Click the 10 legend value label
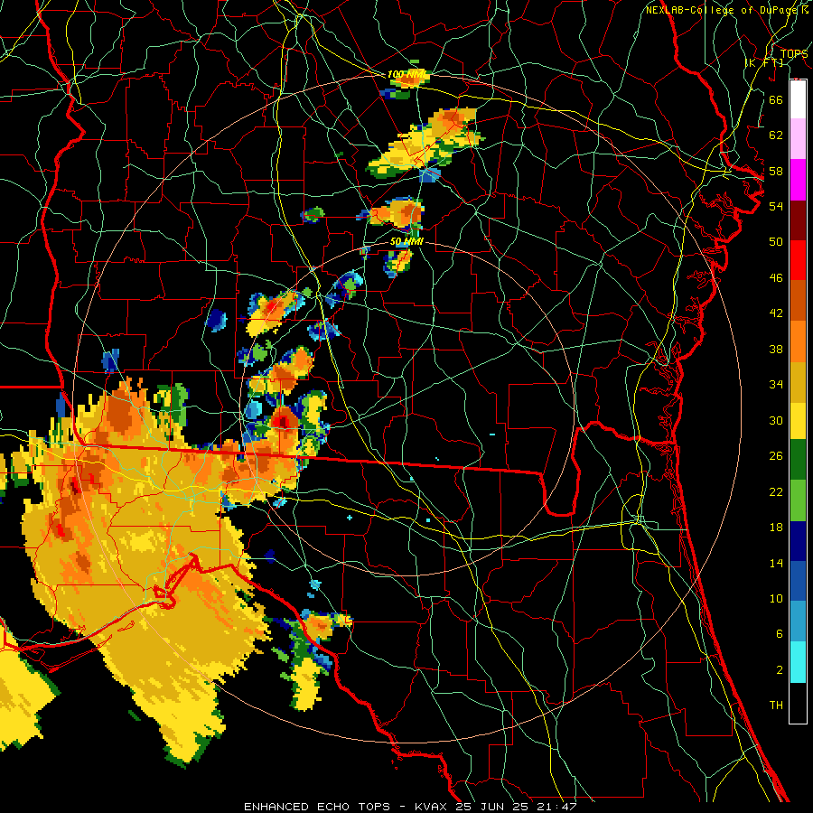The width and height of the screenshot is (813, 813). pyautogui.click(x=776, y=599)
